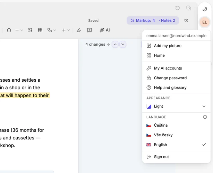
Task: Toggle Markup: 4 review panel
Action: click(x=143, y=20)
